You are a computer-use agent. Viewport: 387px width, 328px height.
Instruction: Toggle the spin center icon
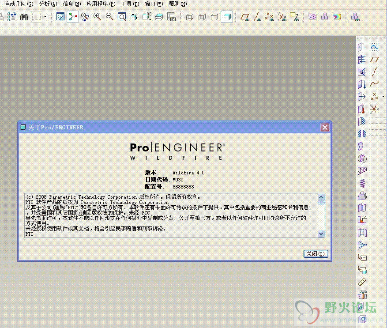pos(73,17)
